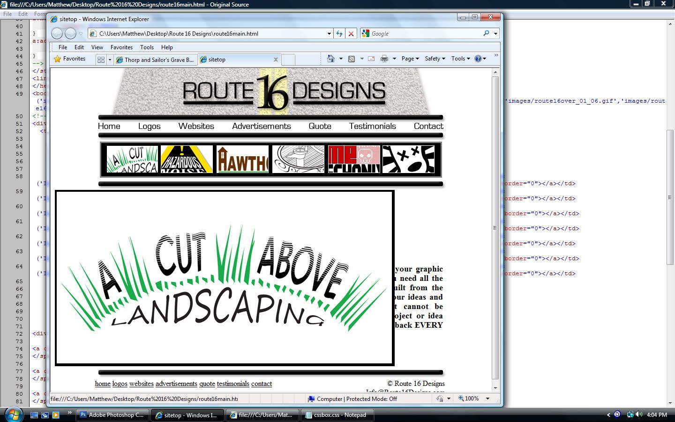Click the Print icon

(384, 59)
